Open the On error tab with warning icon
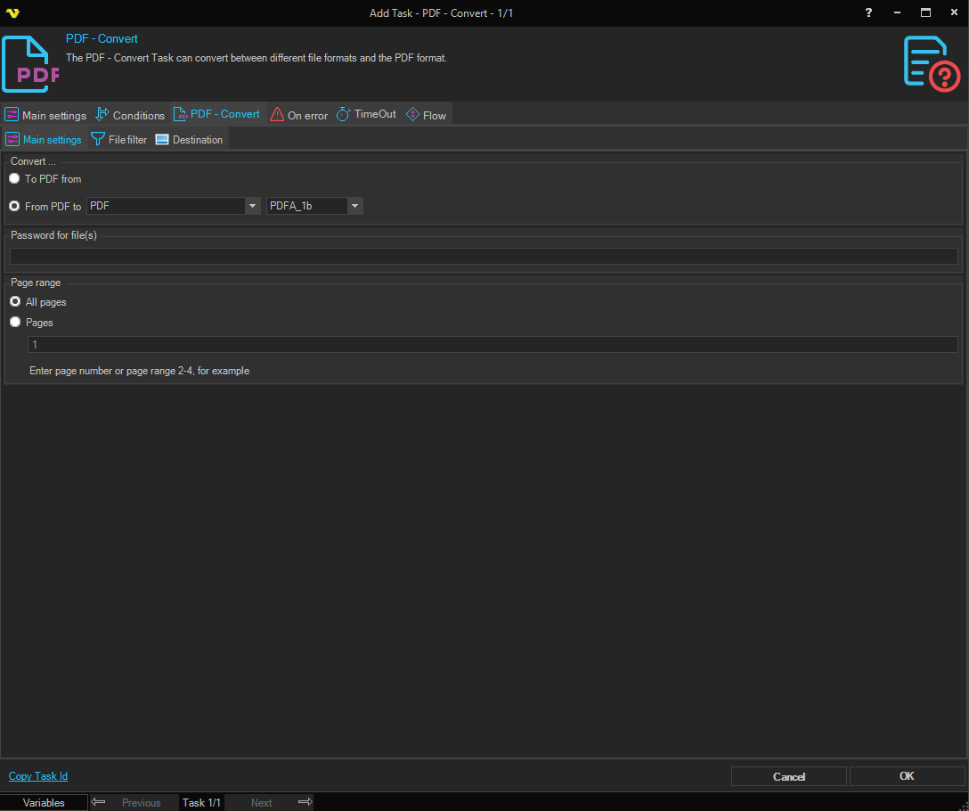969x811 pixels. [x=299, y=115]
